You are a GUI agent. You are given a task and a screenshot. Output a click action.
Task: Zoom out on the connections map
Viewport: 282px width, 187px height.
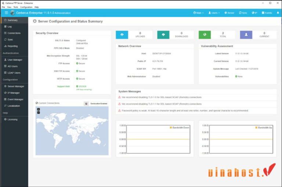pyautogui.click(x=39, y=112)
